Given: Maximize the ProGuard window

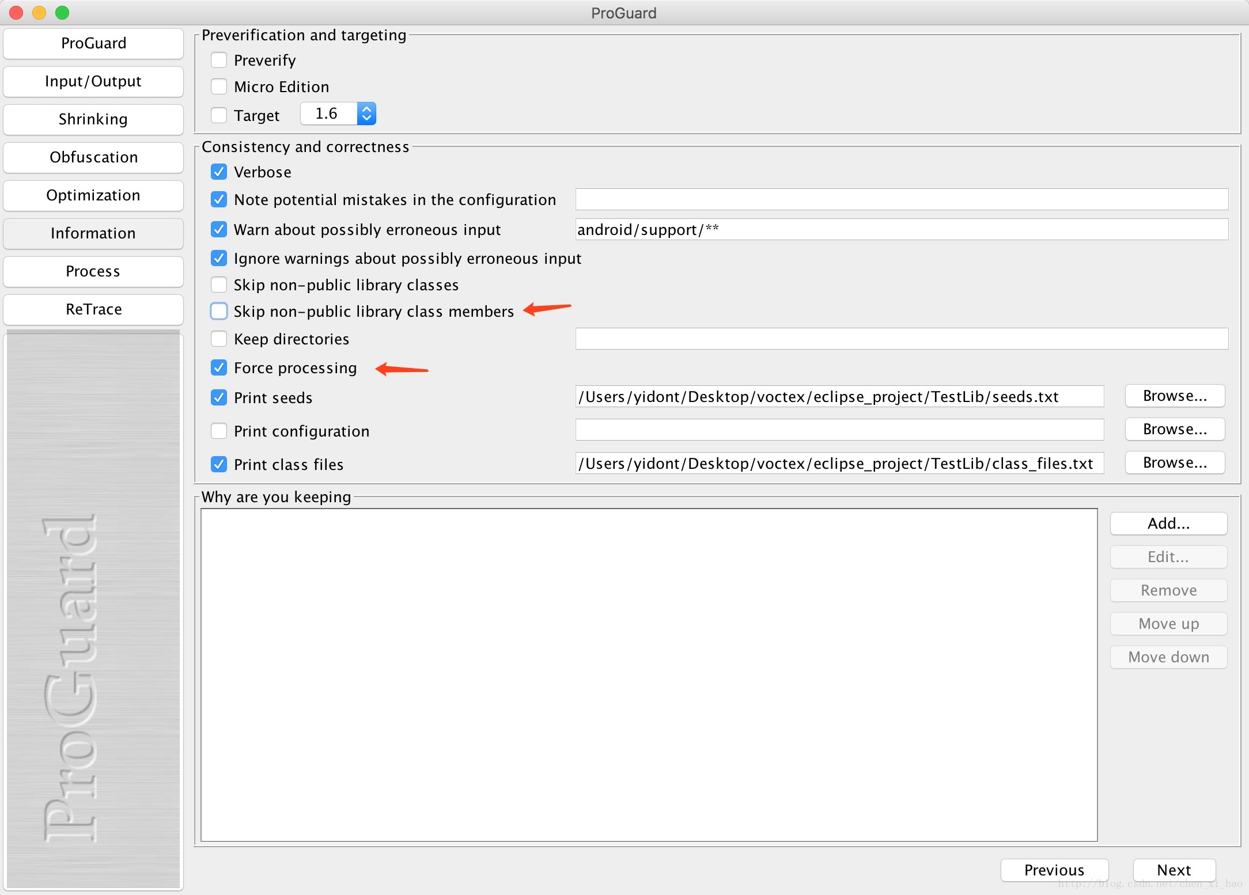Looking at the screenshot, I should pos(62,13).
